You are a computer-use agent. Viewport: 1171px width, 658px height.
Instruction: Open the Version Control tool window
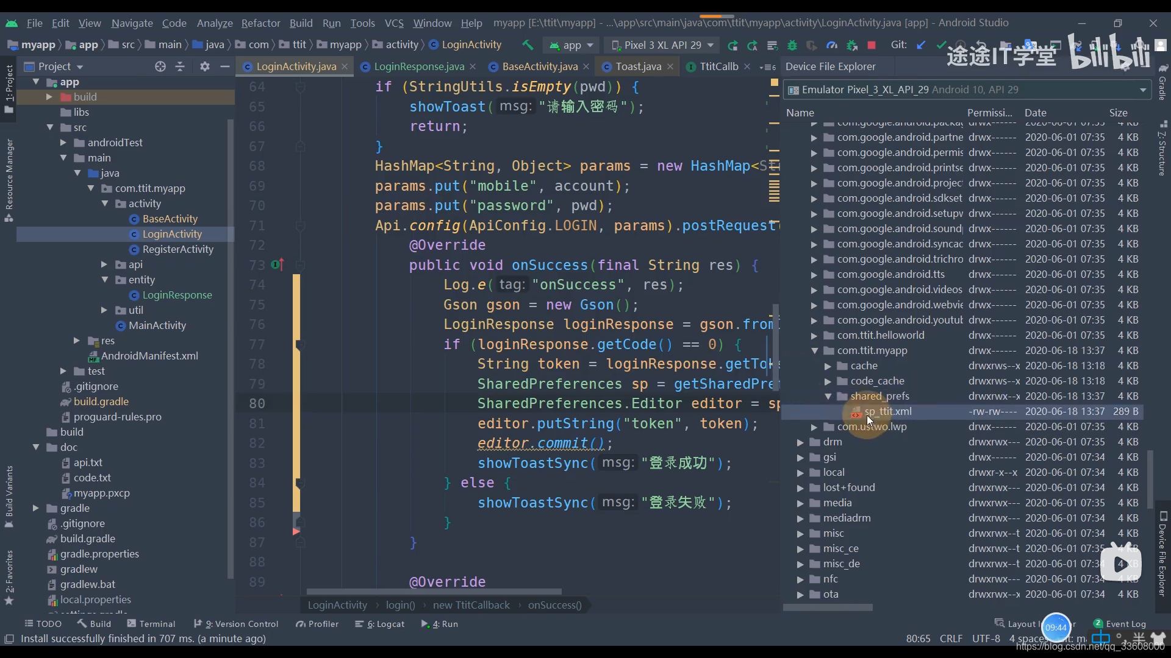coord(236,624)
